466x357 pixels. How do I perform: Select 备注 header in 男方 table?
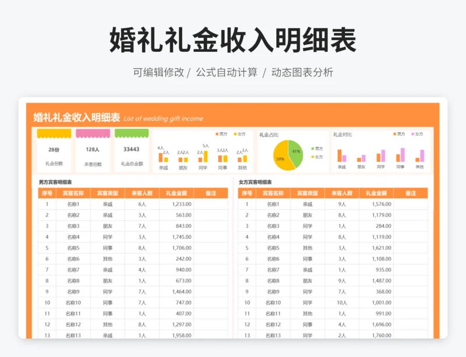[x=211, y=193]
